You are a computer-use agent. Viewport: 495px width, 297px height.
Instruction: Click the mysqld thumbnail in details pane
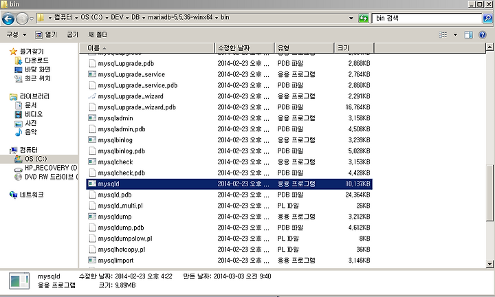click(x=19, y=281)
